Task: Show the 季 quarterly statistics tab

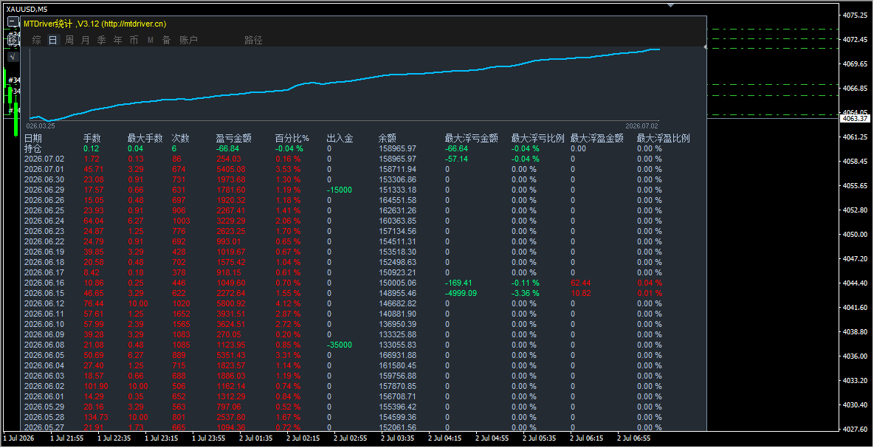Action: coord(101,40)
